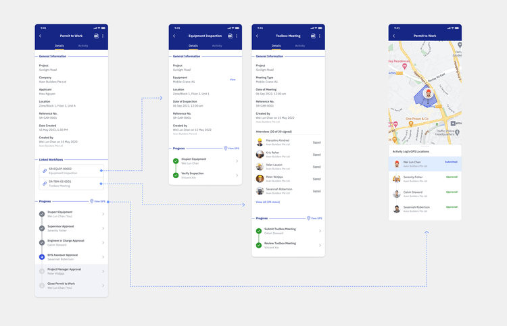The image size is (507, 326).
Task: Switch to Activity tab in Toolbox Meeting
Action: (x=300, y=46)
